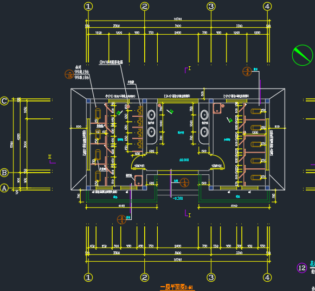Select the 5540 overall dimension on the left
Image resolution: width=315 pixels, height=291 pixels.
point(11,144)
